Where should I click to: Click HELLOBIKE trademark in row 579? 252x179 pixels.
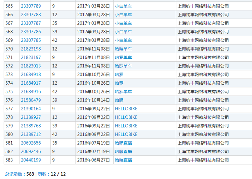click(126, 126)
